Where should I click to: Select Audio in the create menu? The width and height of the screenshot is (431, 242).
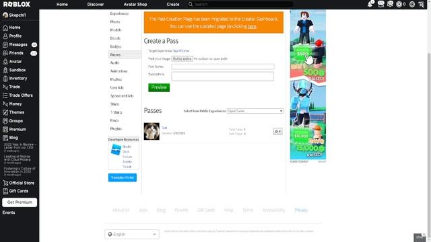(114, 63)
